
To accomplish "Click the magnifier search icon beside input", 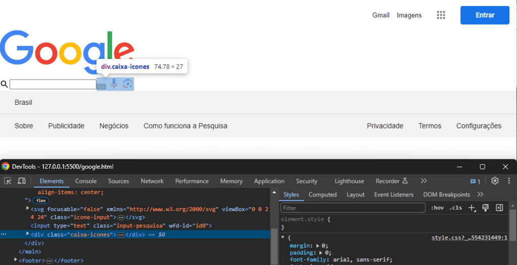I will coord(4,84).
